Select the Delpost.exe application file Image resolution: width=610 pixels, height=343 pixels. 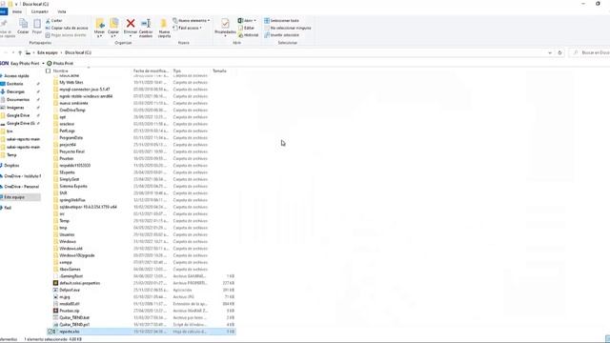[70, 290]
